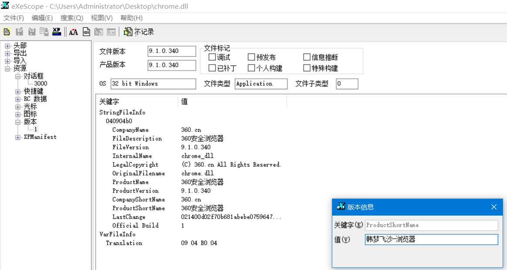
Task: Collapse the 资源 tree node
Action: click(7, 68)
